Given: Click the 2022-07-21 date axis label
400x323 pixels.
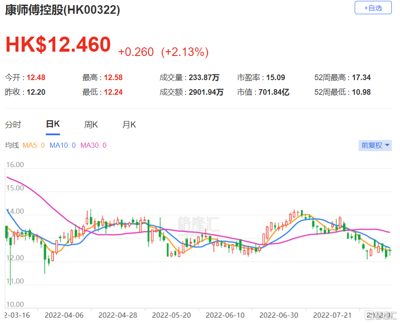Looking at the screenshot, I should pos(332,315).
